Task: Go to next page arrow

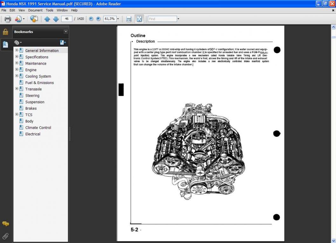Action: click(x=56, y=19)
